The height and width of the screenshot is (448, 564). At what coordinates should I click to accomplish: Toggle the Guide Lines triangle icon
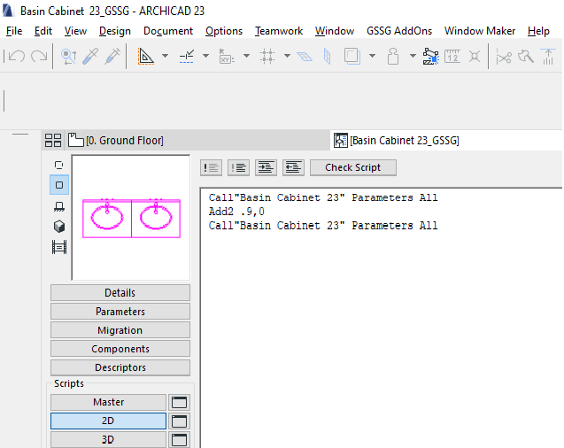[x=146, y=57]
